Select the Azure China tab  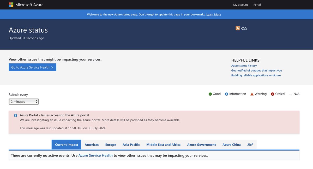(x=232, y=145)
